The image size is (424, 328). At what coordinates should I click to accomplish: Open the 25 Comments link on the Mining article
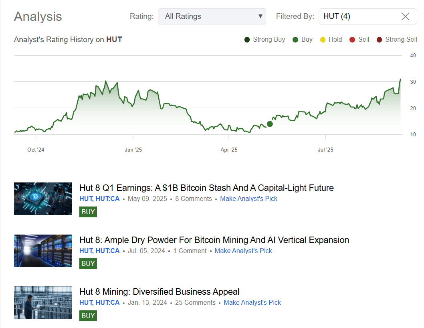pyautogui.click(x=195, y=302)
